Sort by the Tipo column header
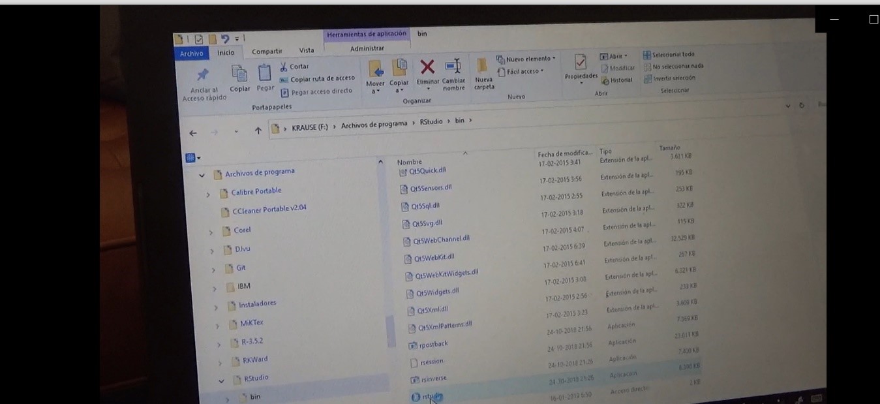The image size is (880, 404). pos(605,151)
